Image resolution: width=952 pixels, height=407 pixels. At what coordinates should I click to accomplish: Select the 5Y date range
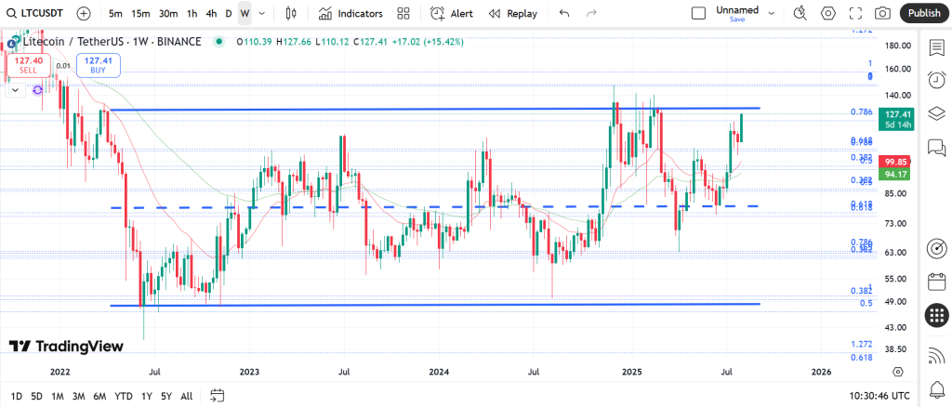point(166,396)
